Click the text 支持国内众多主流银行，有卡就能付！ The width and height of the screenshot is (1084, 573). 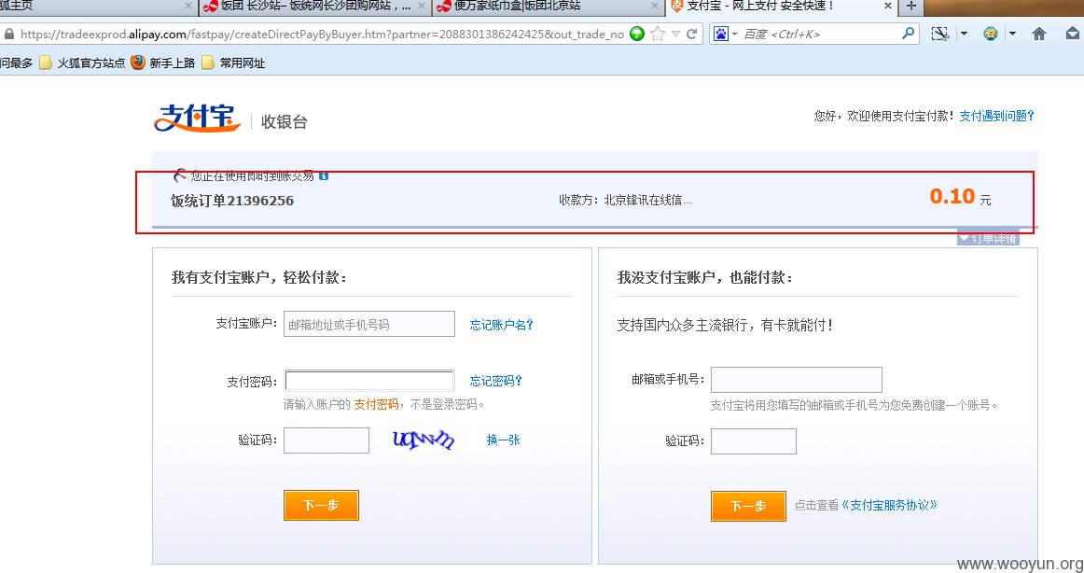tap(726, 325)
